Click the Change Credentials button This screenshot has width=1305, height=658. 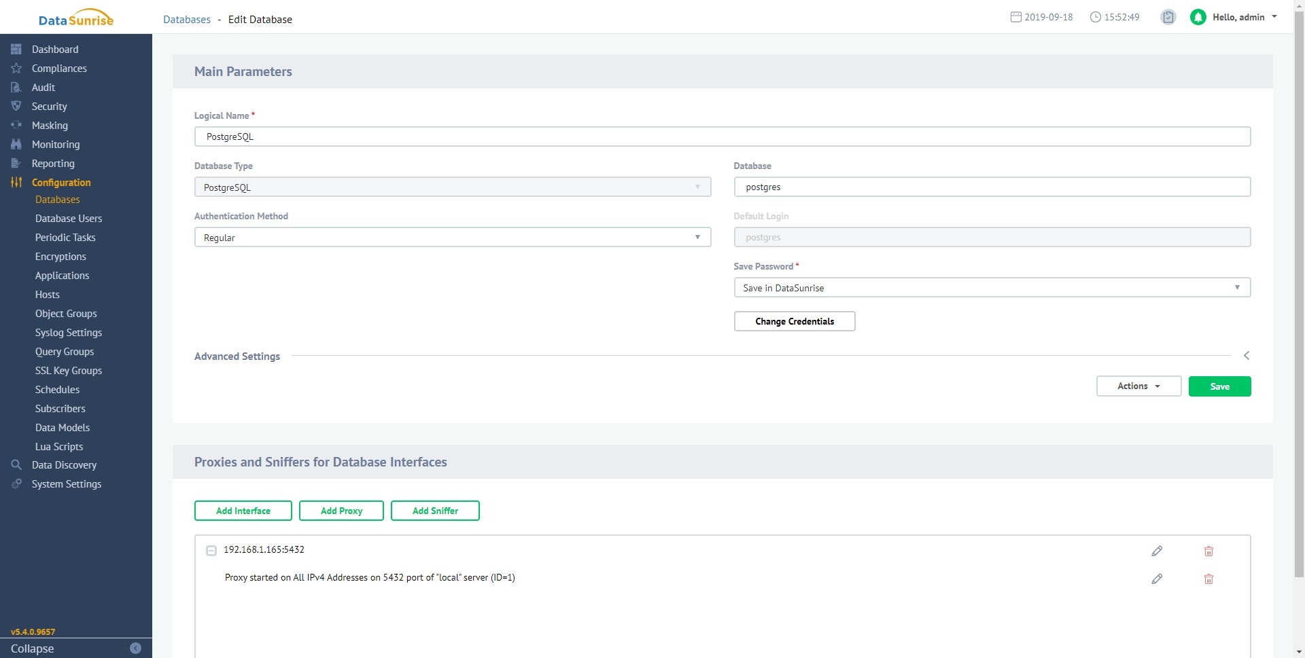[x=795, y=321]
